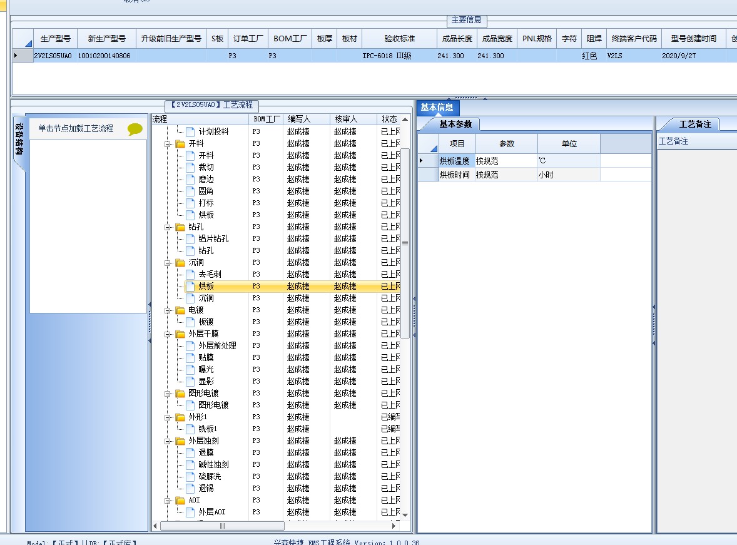Click the document icon of 去毛刺

pos(190,274)
